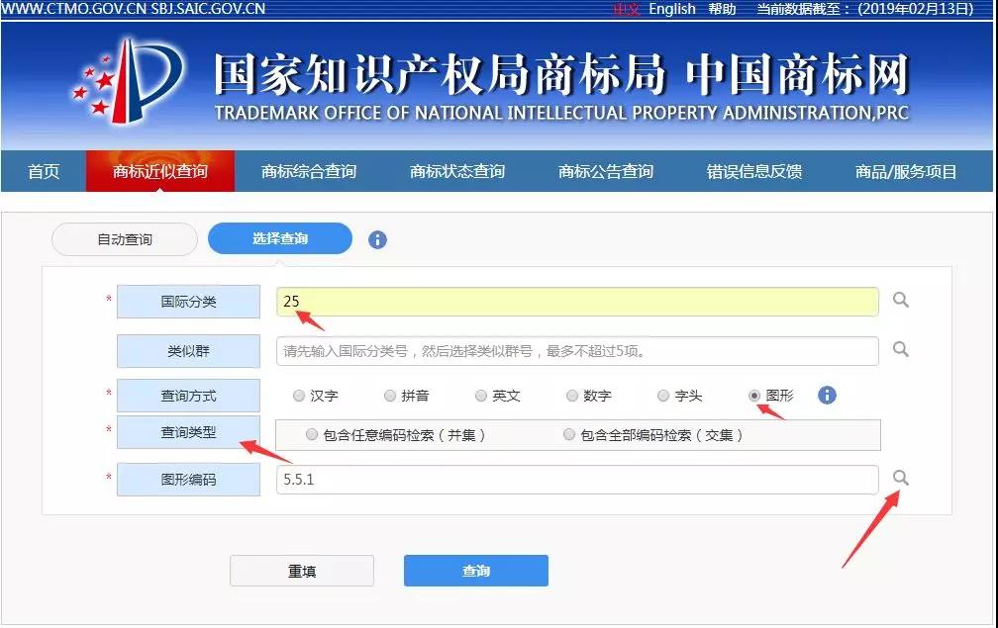
Task: Click the magnifier icon beside the 国际分类 field
Action: pos(900,302)
